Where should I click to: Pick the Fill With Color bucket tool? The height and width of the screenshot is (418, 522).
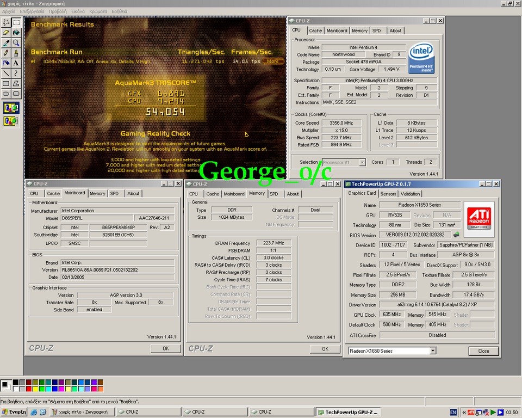16,33
